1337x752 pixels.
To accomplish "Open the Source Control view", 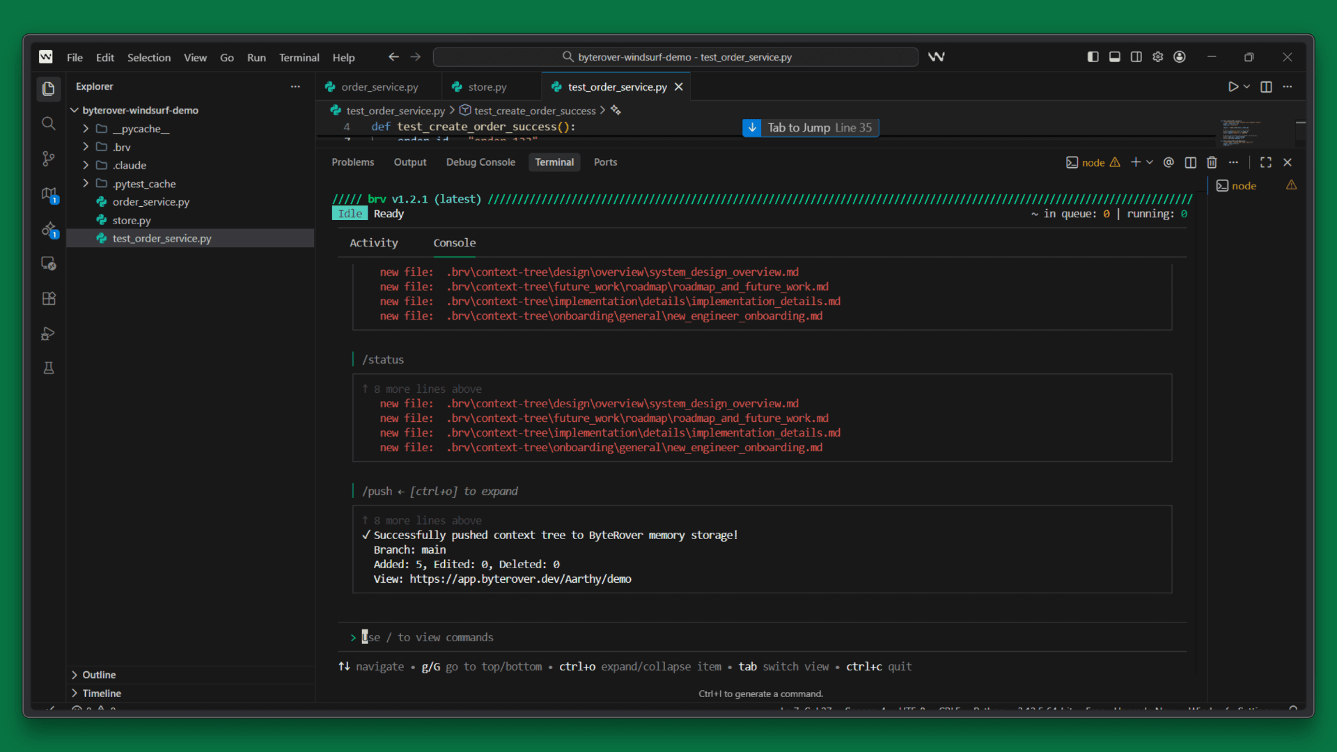I will click(48, 159).
